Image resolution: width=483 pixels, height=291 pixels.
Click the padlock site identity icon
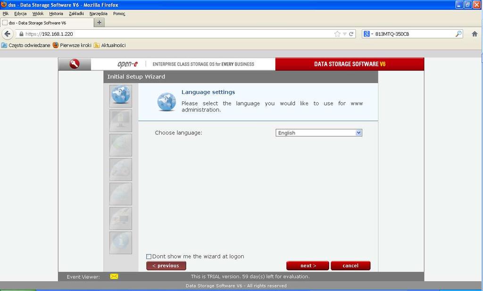pos(21,34)
